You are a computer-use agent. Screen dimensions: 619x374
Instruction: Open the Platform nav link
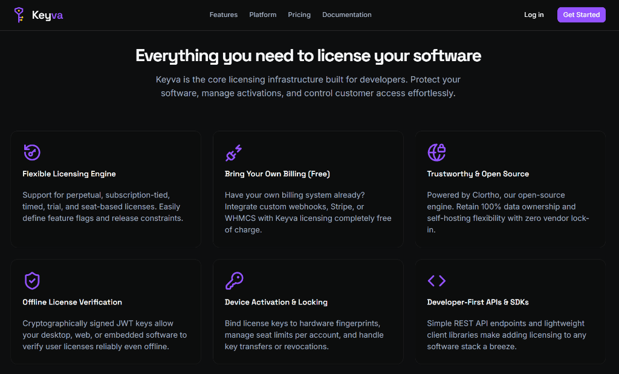(262, 15)
